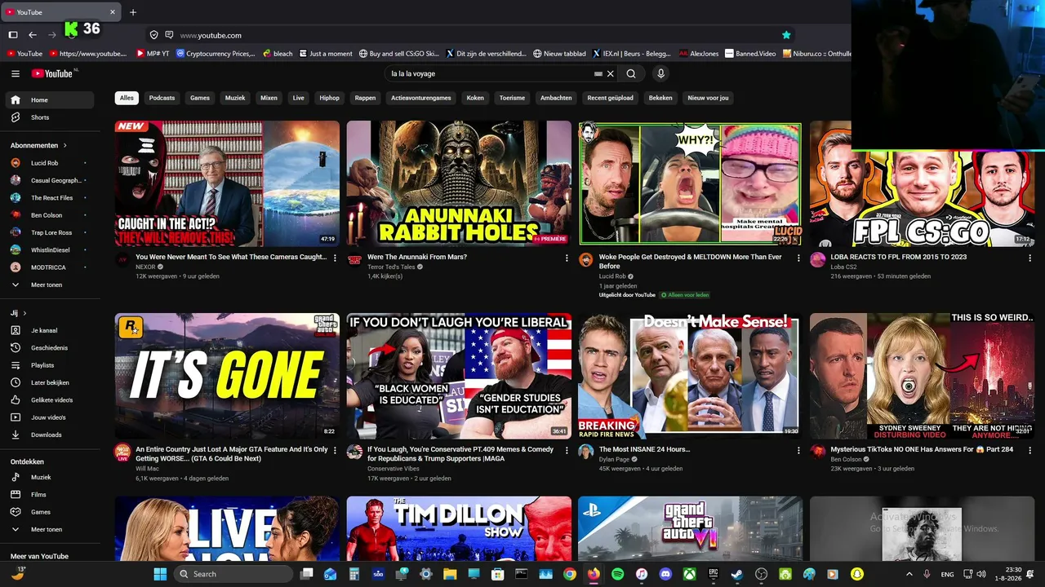The width and height of the screenshot is (1045, 587).
Task: Click the Windows Start button
Action: pos(160,574)
